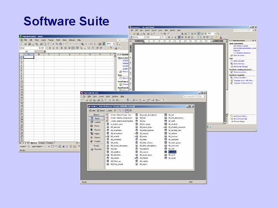Click General Templates link in Word task pane
The image size is (278, 208).
[x=241, y=78]
